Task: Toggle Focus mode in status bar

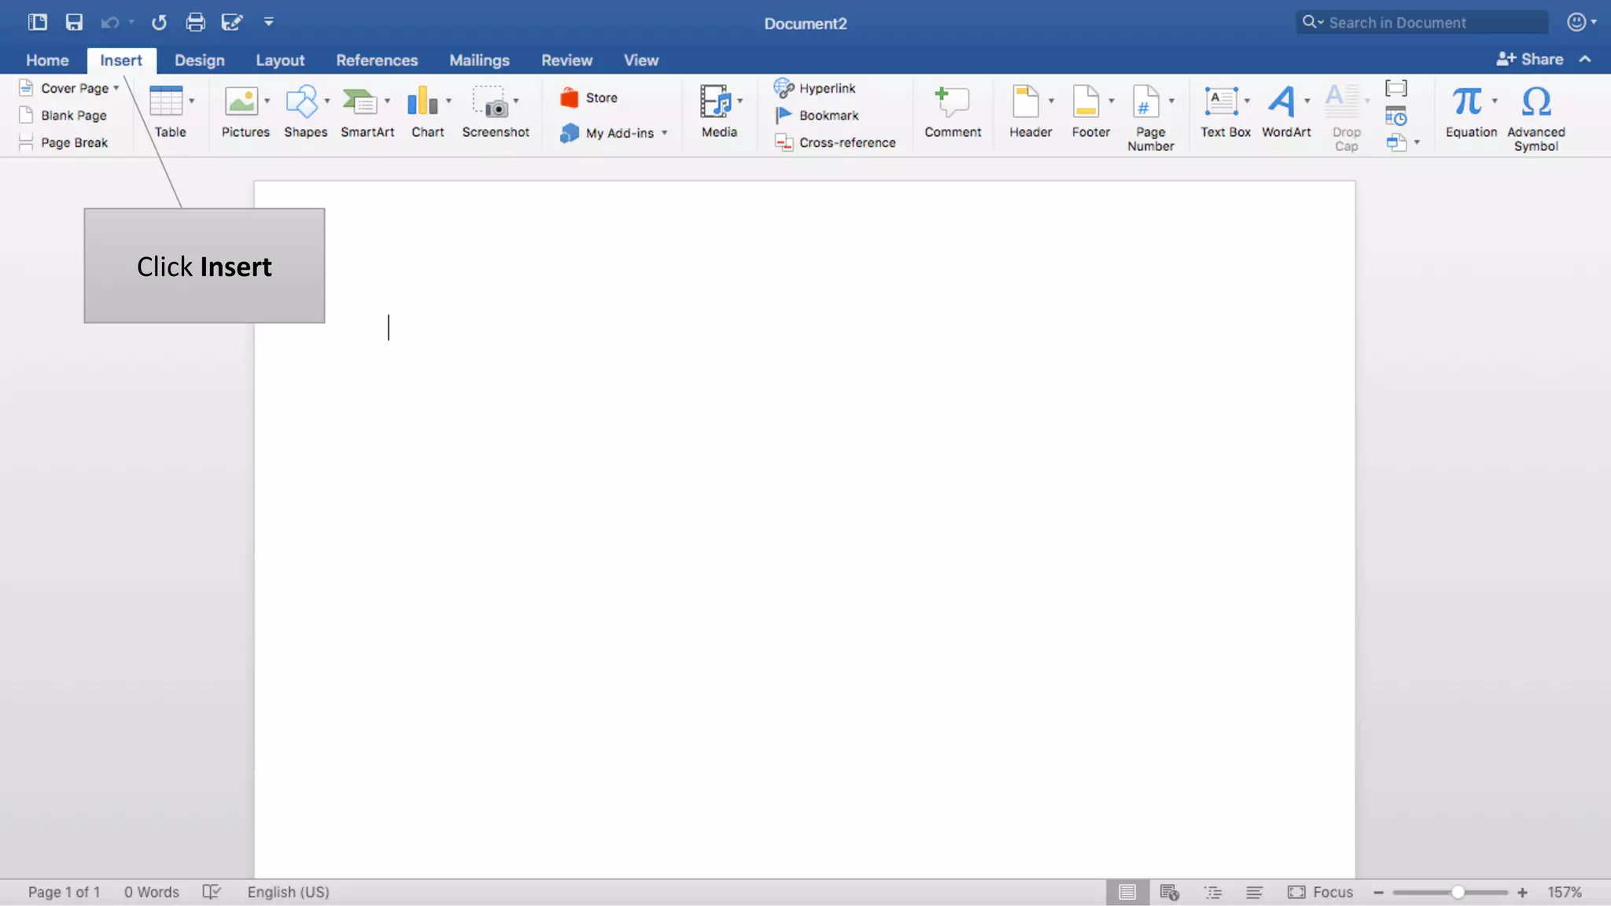Action: click(1320, 892)
